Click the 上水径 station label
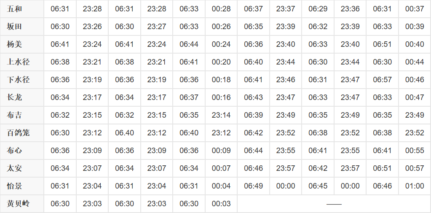Image resolution: width=431 pixels, height=213 pixels. (x=18, y=62)
